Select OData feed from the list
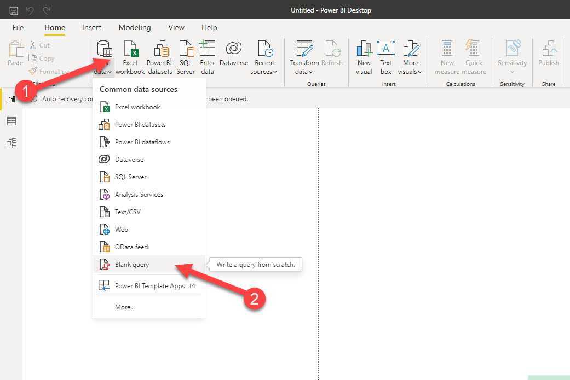The width and height of the screenshot is (570, 380). click(149, 247)
